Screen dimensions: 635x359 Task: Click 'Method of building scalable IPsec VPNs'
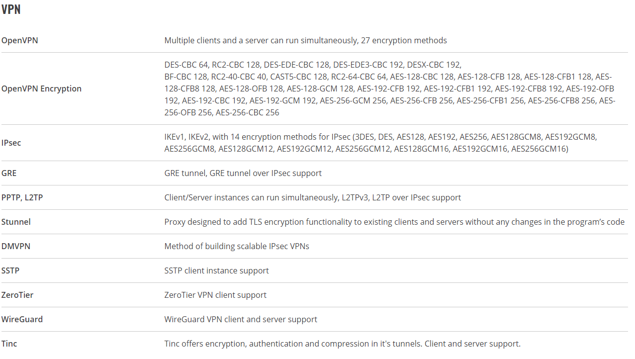click(237, 246)
